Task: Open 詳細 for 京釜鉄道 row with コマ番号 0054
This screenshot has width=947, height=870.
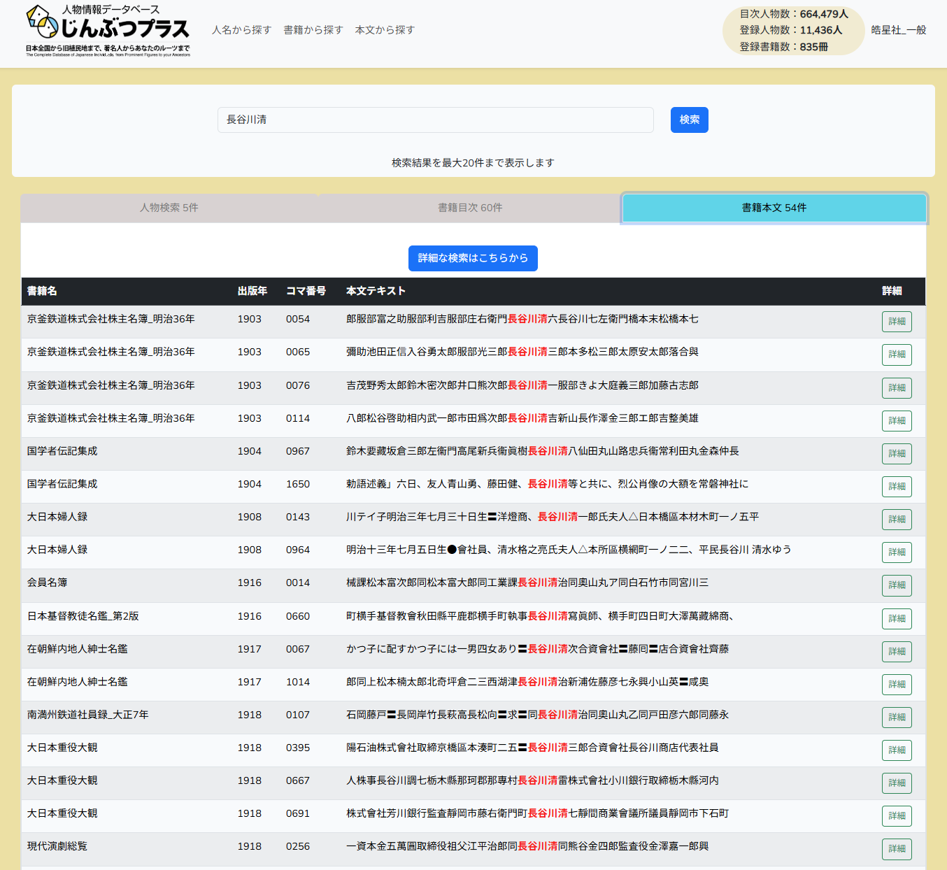Action: point(896,322)
